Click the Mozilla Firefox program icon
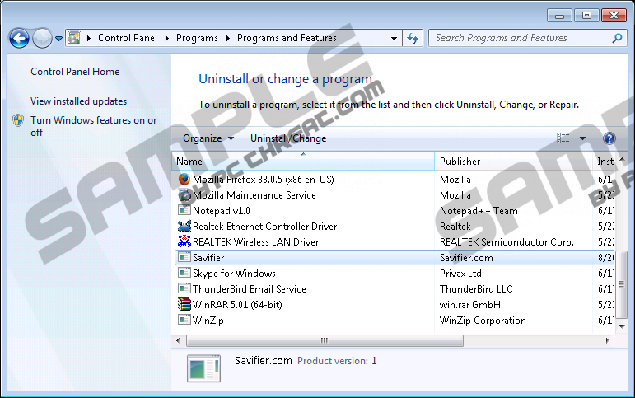The height and width of the screenshot is (398, 635). [184, 179]
